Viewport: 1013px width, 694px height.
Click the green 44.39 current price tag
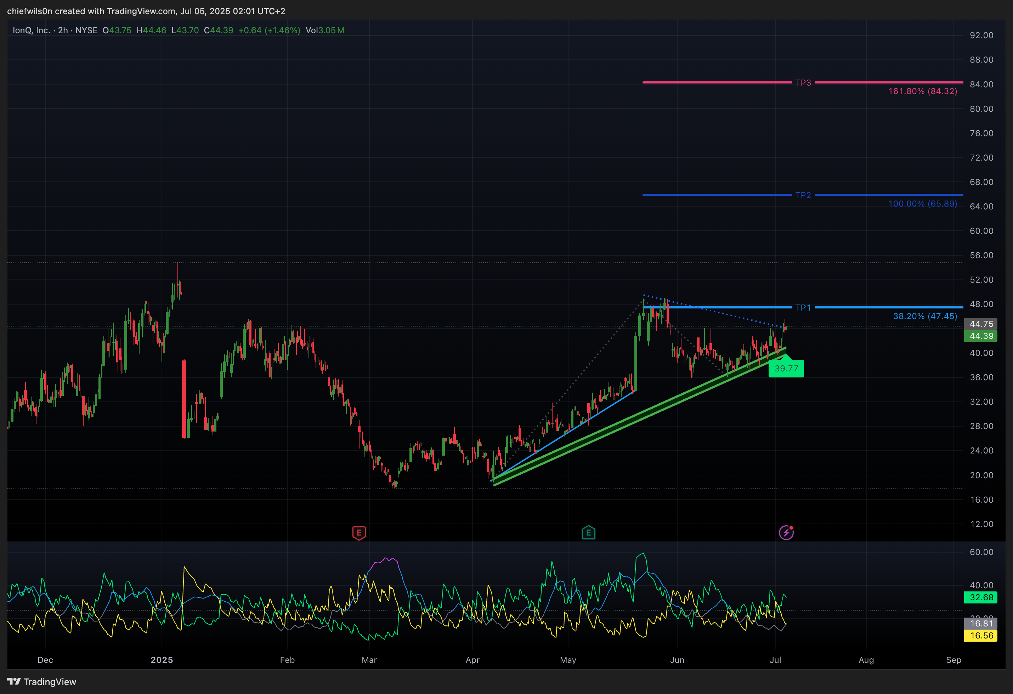pyautogui.click(x=981, y=336)
